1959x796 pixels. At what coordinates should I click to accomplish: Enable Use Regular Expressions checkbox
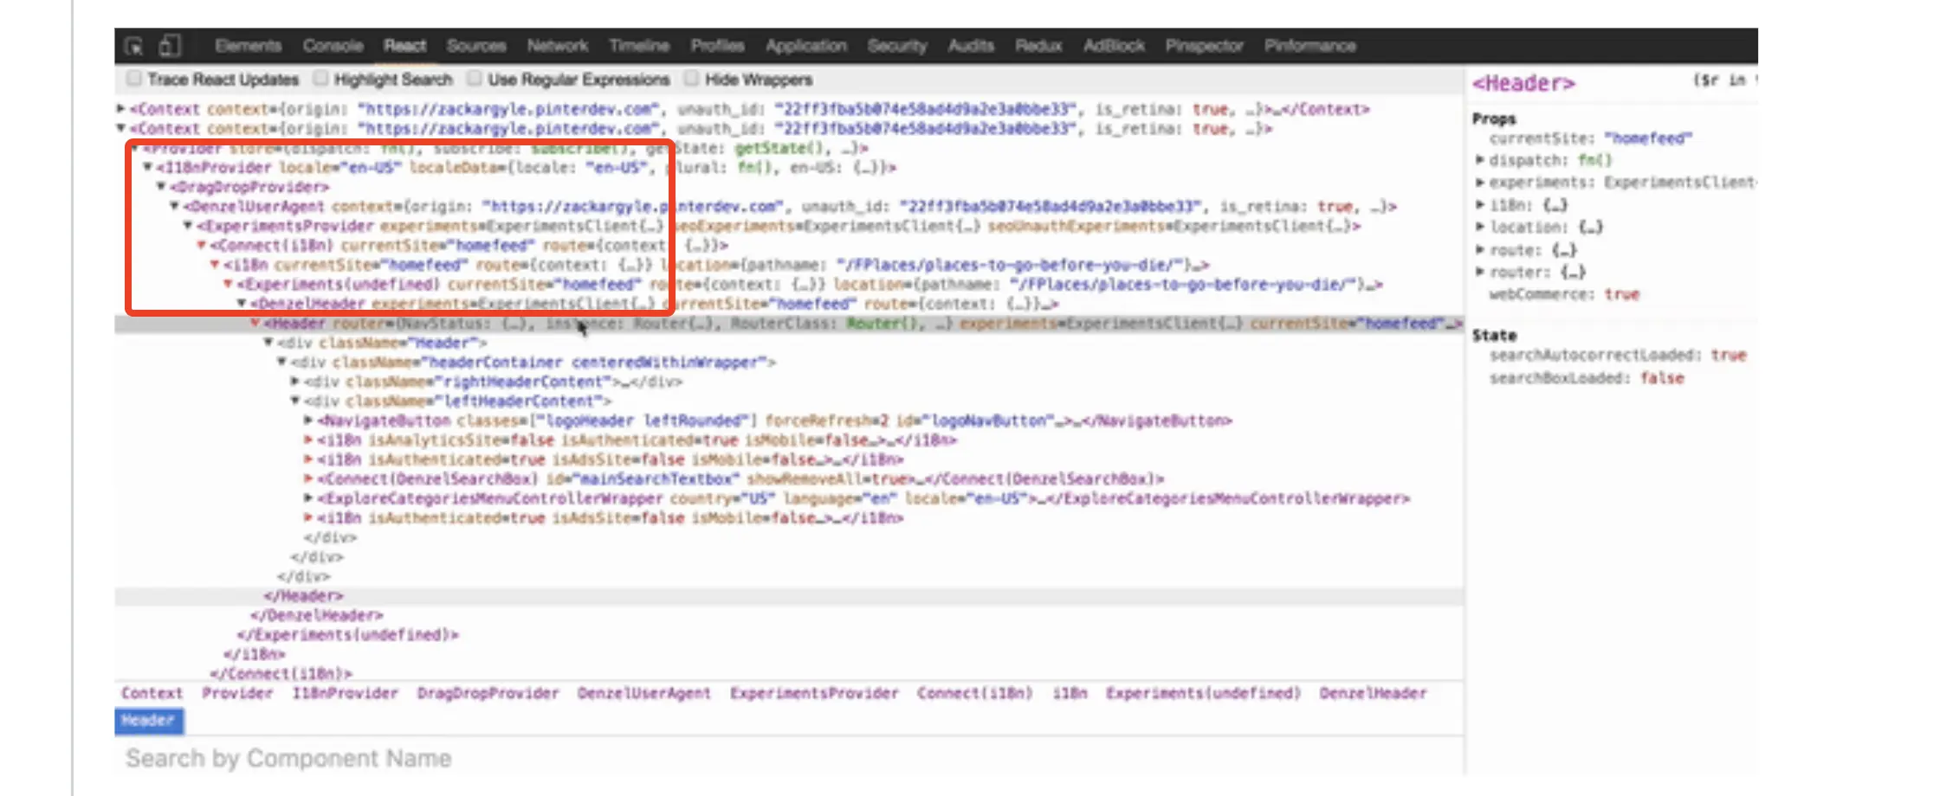474,79
